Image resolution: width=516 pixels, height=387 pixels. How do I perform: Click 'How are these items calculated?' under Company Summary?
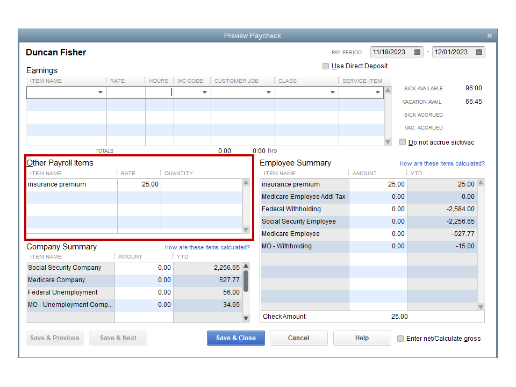tap(207, 247)
